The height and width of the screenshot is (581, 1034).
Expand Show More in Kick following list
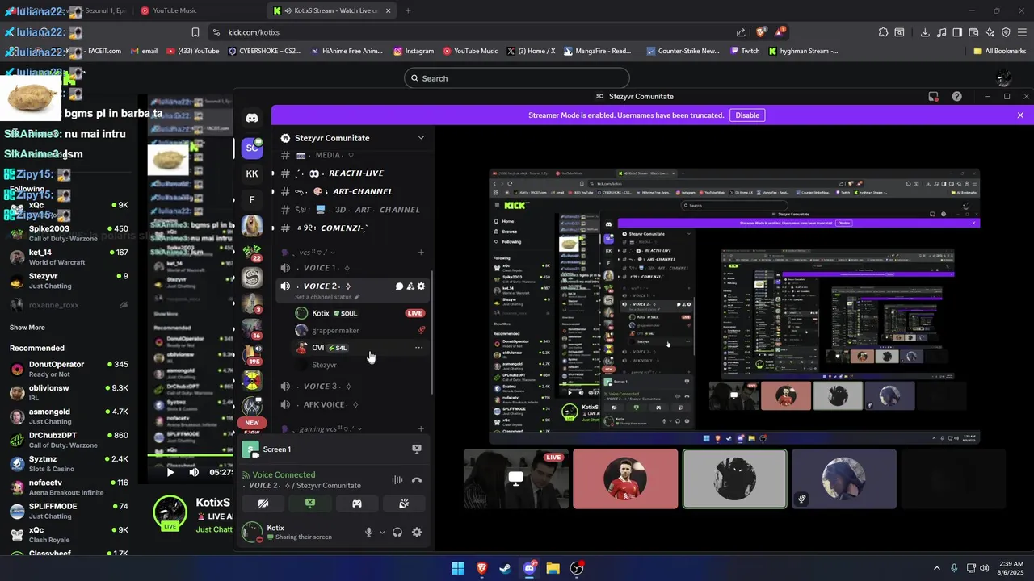coord(27,328)
